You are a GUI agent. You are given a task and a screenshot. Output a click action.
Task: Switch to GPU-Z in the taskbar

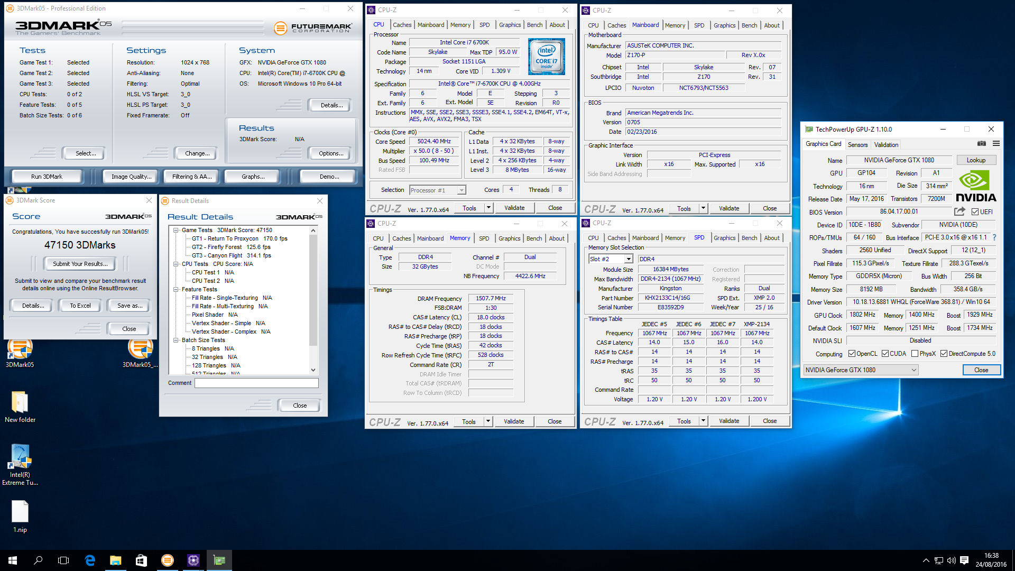219,560
